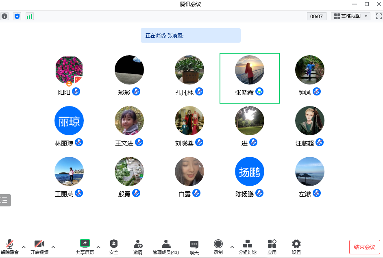Expand audio options arrow next to 解除静音

click(x=24, y=247)
